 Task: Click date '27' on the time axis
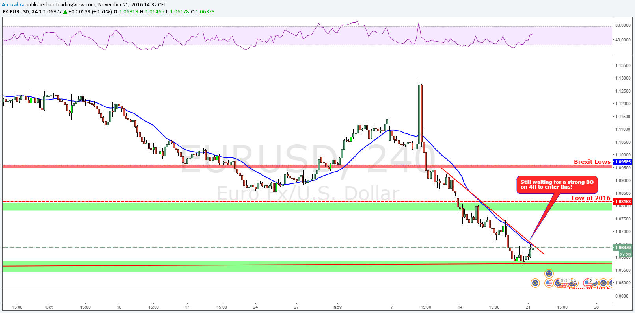coord(296,307)
